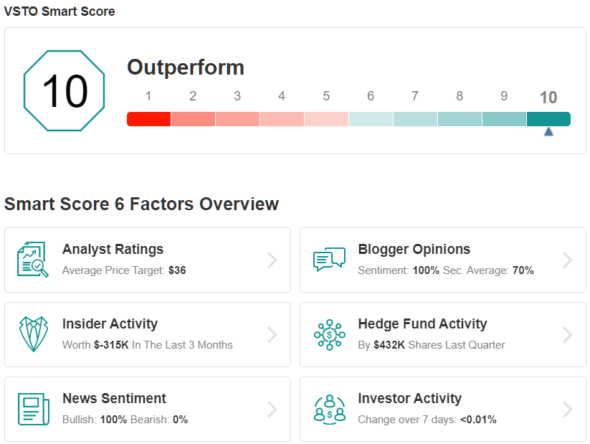This screenshot has height=444, width=590.
Task: Click the Insider Activity suit icon
Action: click(34, 334)
